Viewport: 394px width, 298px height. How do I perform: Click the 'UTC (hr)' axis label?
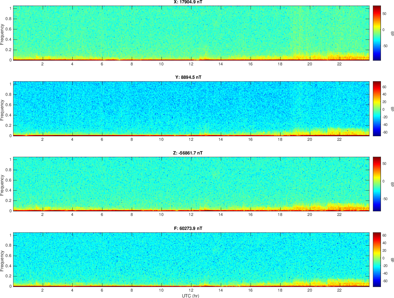(190, 296)
